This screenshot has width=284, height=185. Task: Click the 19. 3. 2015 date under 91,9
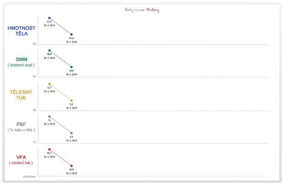tap(71, 42)
